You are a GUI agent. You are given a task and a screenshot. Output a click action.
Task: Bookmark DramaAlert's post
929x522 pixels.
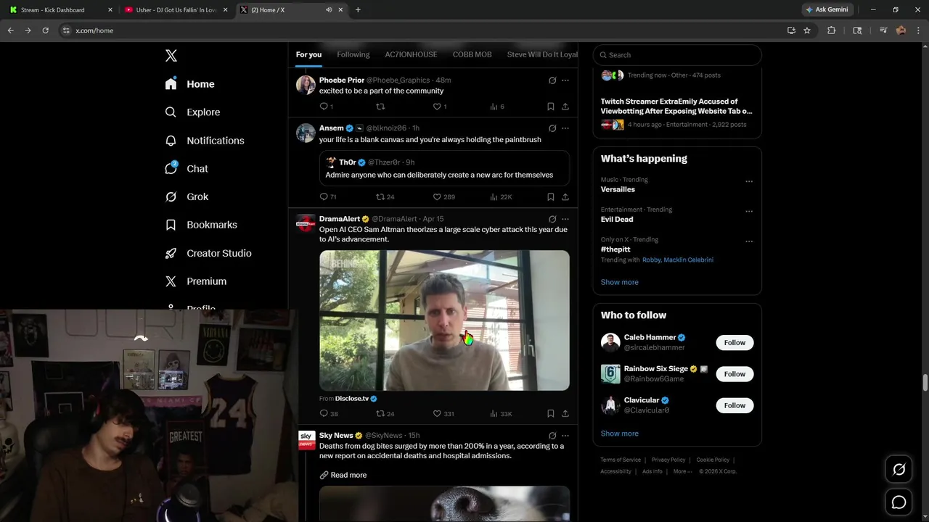[x=551, y=413]
